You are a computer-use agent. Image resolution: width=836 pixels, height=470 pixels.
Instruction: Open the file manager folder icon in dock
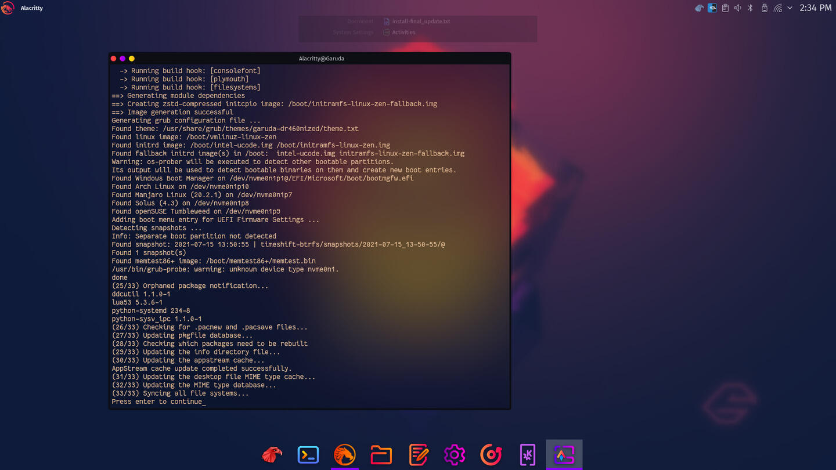pos(381,455)
